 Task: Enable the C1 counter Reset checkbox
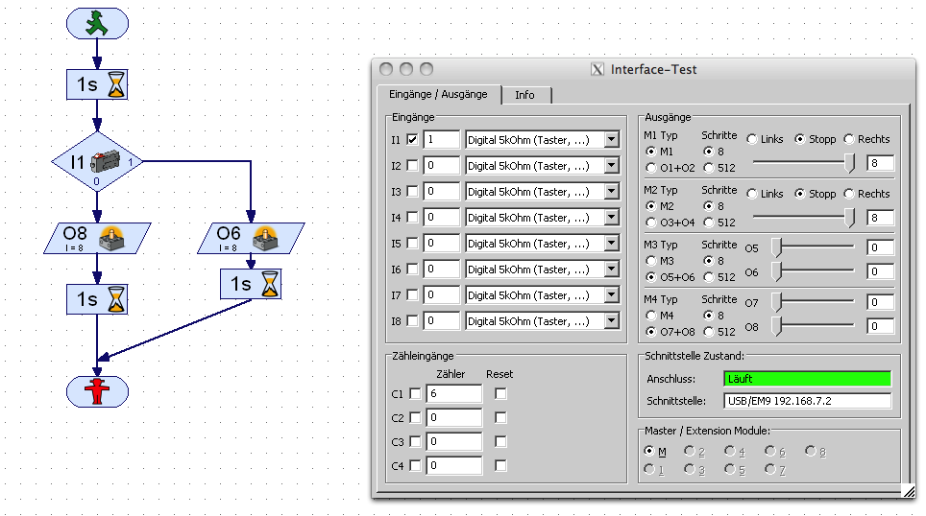(500, 393)
